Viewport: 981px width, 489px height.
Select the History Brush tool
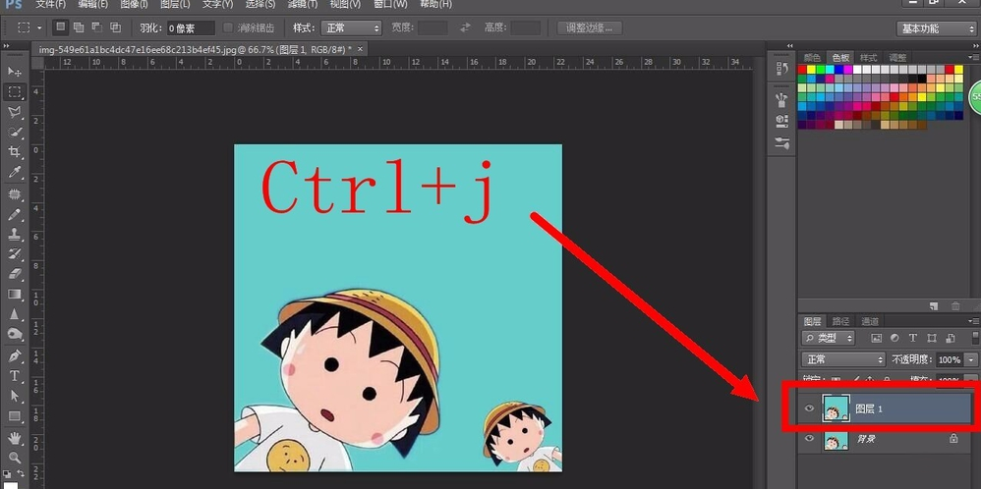pos(15,254)
